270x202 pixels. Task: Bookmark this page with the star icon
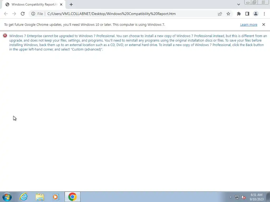(x=228, y=14)
